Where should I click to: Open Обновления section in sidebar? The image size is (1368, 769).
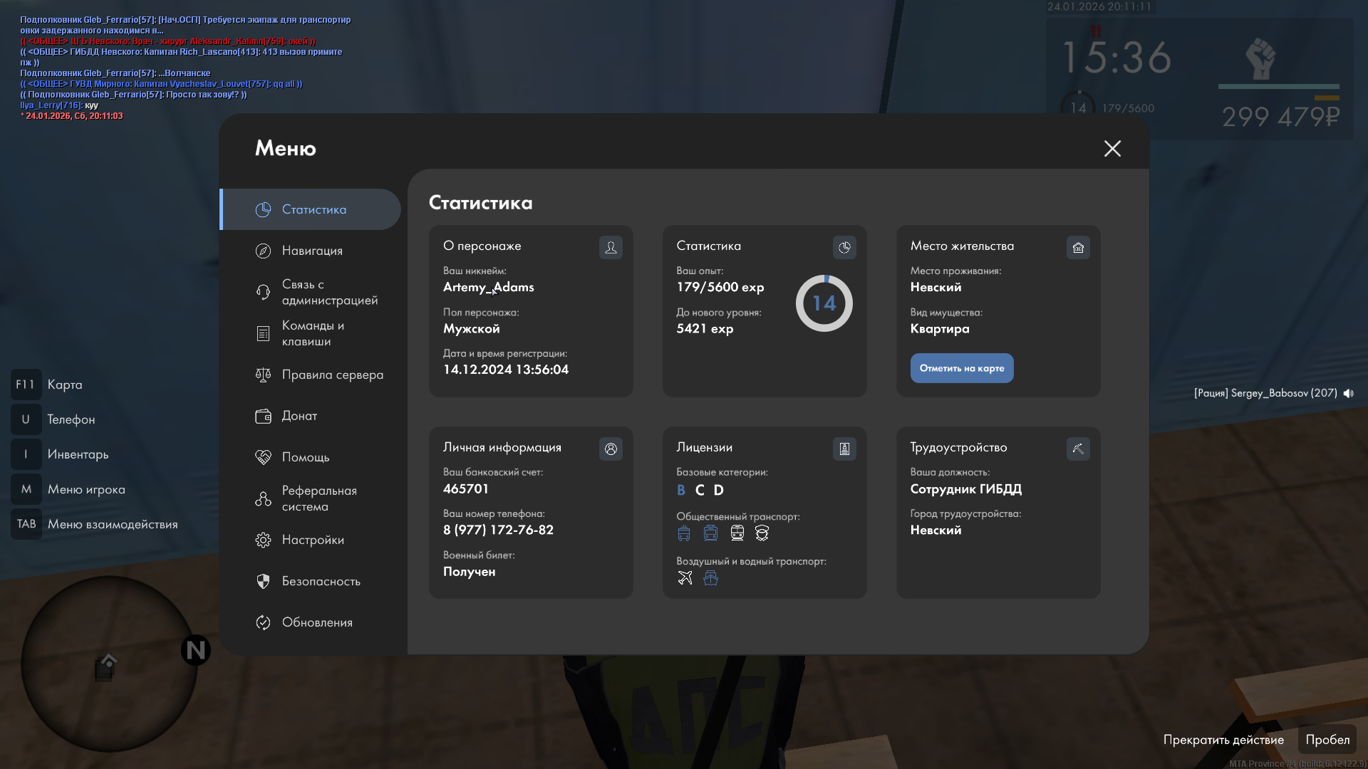[x=317, y=622]
